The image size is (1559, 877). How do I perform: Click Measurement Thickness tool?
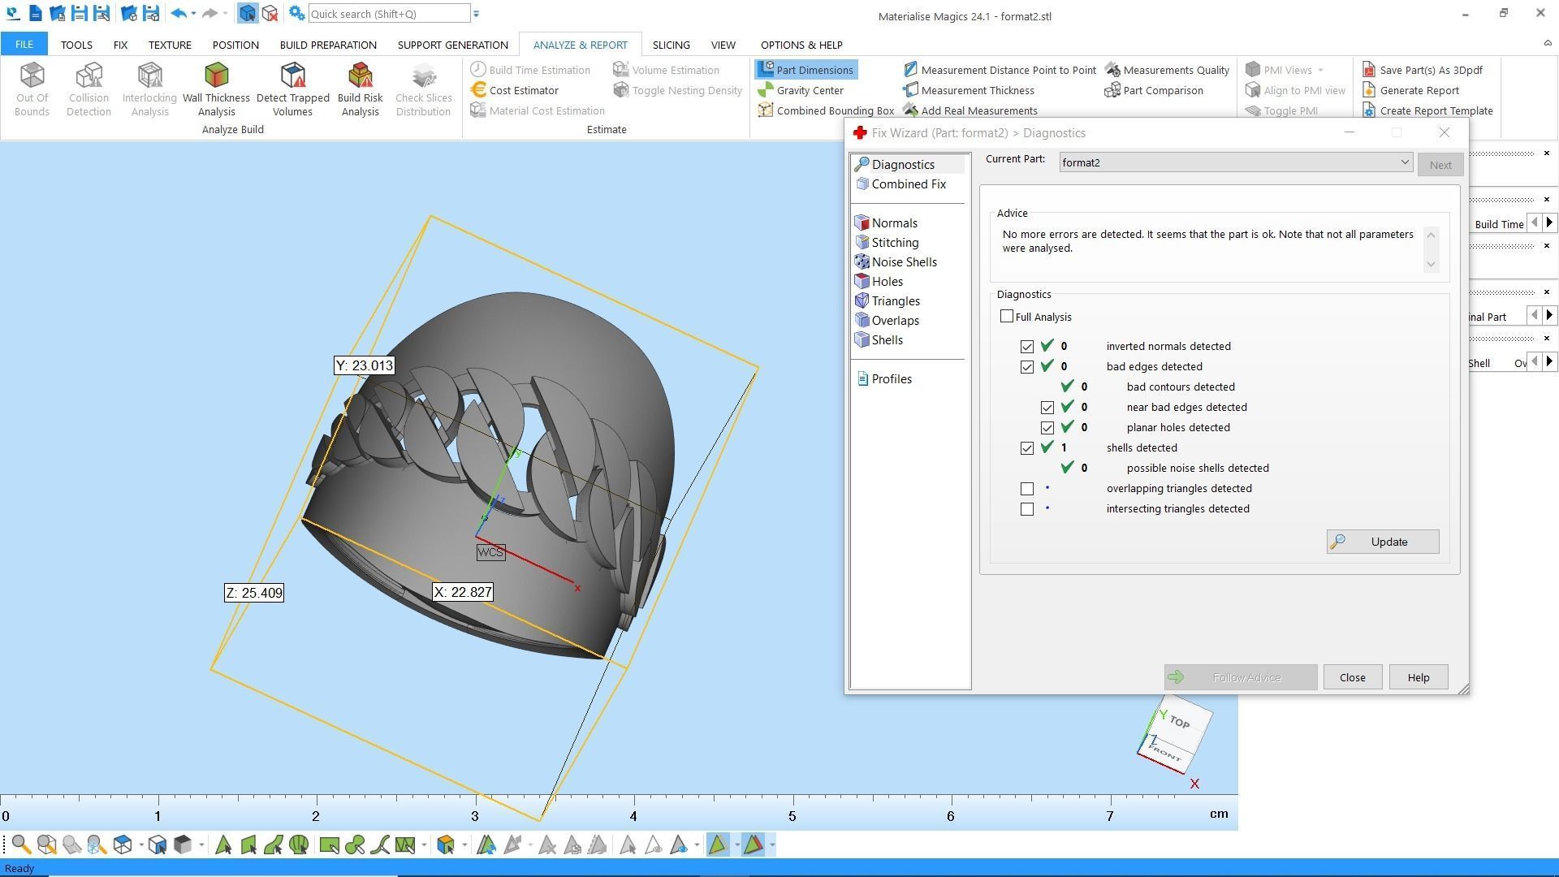977,90
